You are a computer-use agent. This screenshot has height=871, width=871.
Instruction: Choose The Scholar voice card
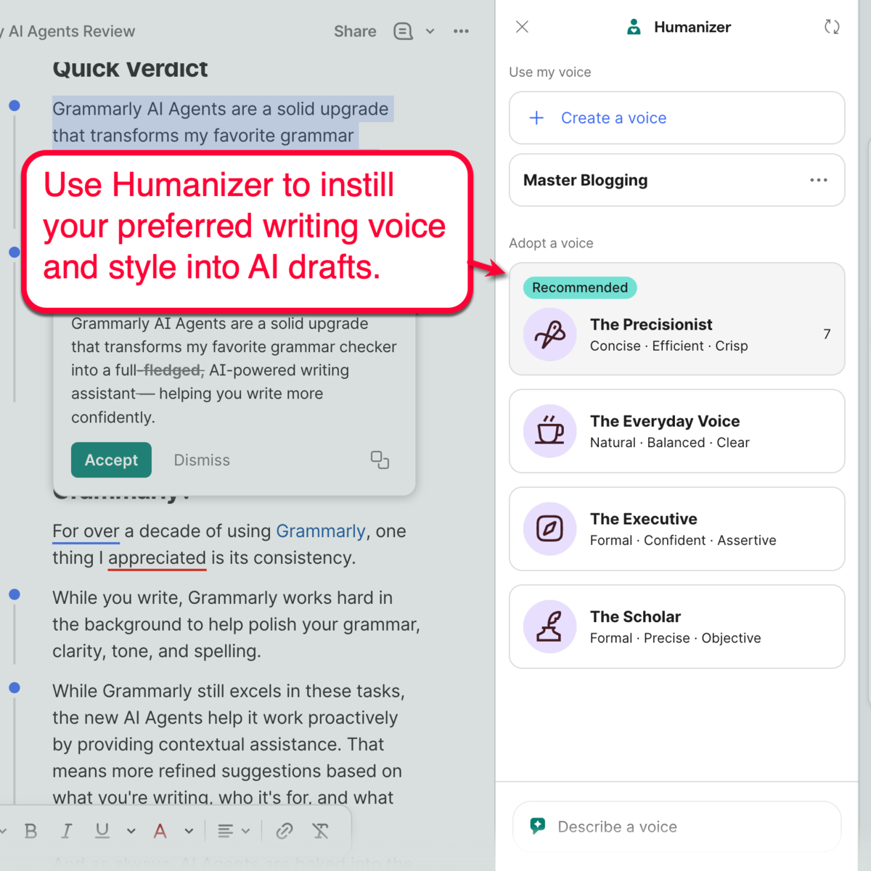[x=676, y=626]
